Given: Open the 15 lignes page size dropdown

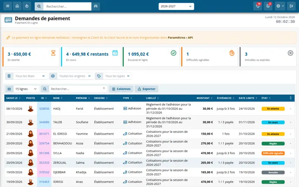Looking at the screenshot, I should [26, 89].
